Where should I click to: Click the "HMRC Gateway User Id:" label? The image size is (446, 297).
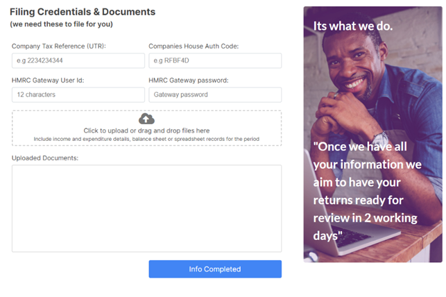pyautogui.click(x=48, y=80)
